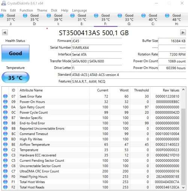Image resolution: width=188 pixels, height=191 pixels.
Task: Click Hardware ECC recovered status icon
Action: pyautogui.click(x=5, y=155)
